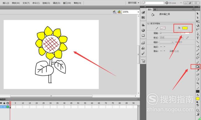Viewport: 201px width, 120px height.
Task: Toggle lock all layers padlock icon
Action: pos(4,103)
